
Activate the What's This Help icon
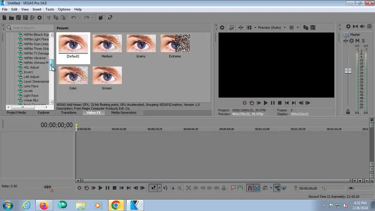[110, 18]
